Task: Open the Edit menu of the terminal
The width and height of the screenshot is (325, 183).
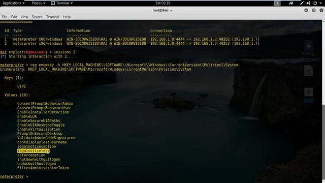Action: [14, 17]
